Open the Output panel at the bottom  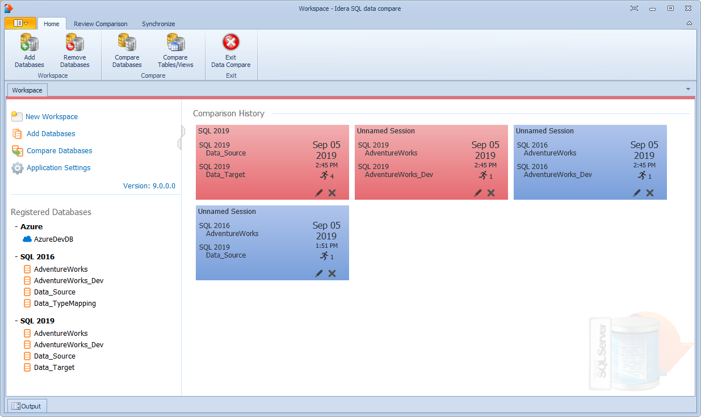(27, 406)
